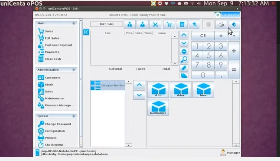280x161 pixels.
Task: Click keypad digit 0
Action: pos(203,75)
